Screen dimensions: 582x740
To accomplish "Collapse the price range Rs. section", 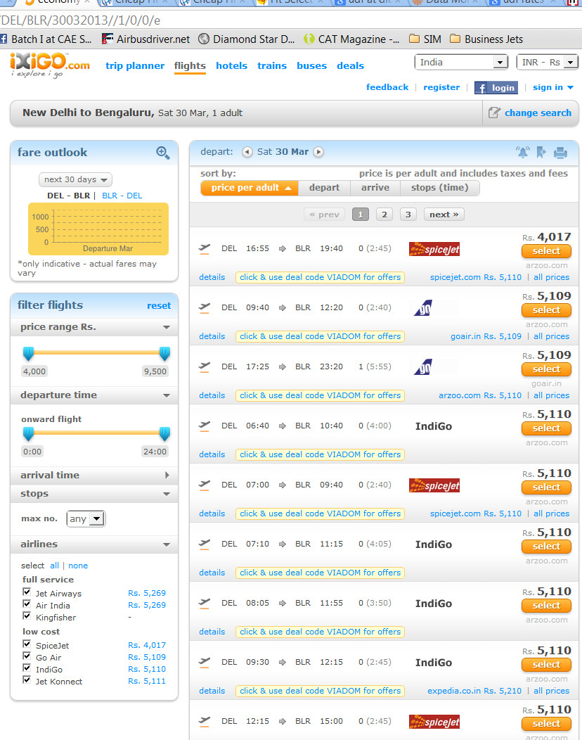I will (x=94, y=327).
